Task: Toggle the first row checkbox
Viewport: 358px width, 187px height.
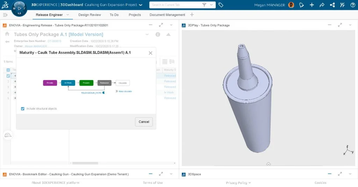Action: tap(8, 76)
